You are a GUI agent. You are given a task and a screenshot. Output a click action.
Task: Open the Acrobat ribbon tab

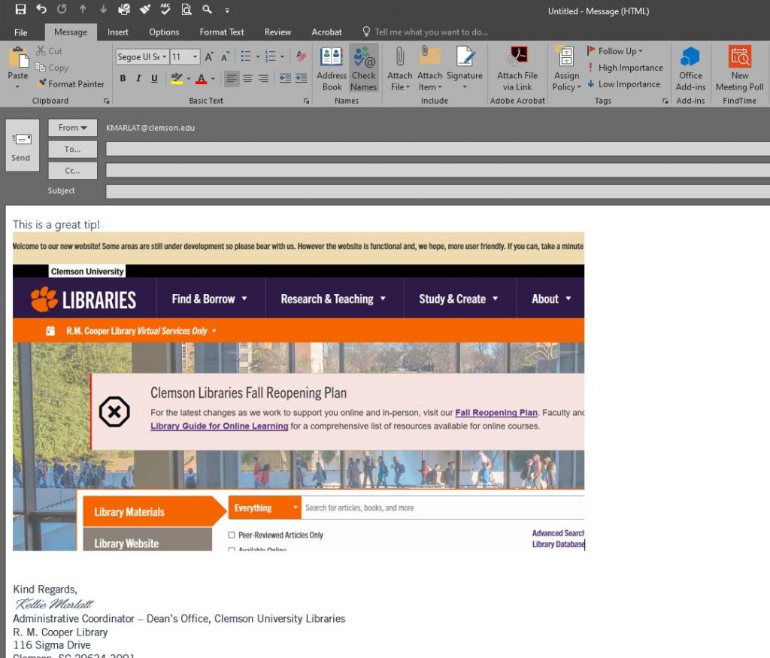coord(326,32)
